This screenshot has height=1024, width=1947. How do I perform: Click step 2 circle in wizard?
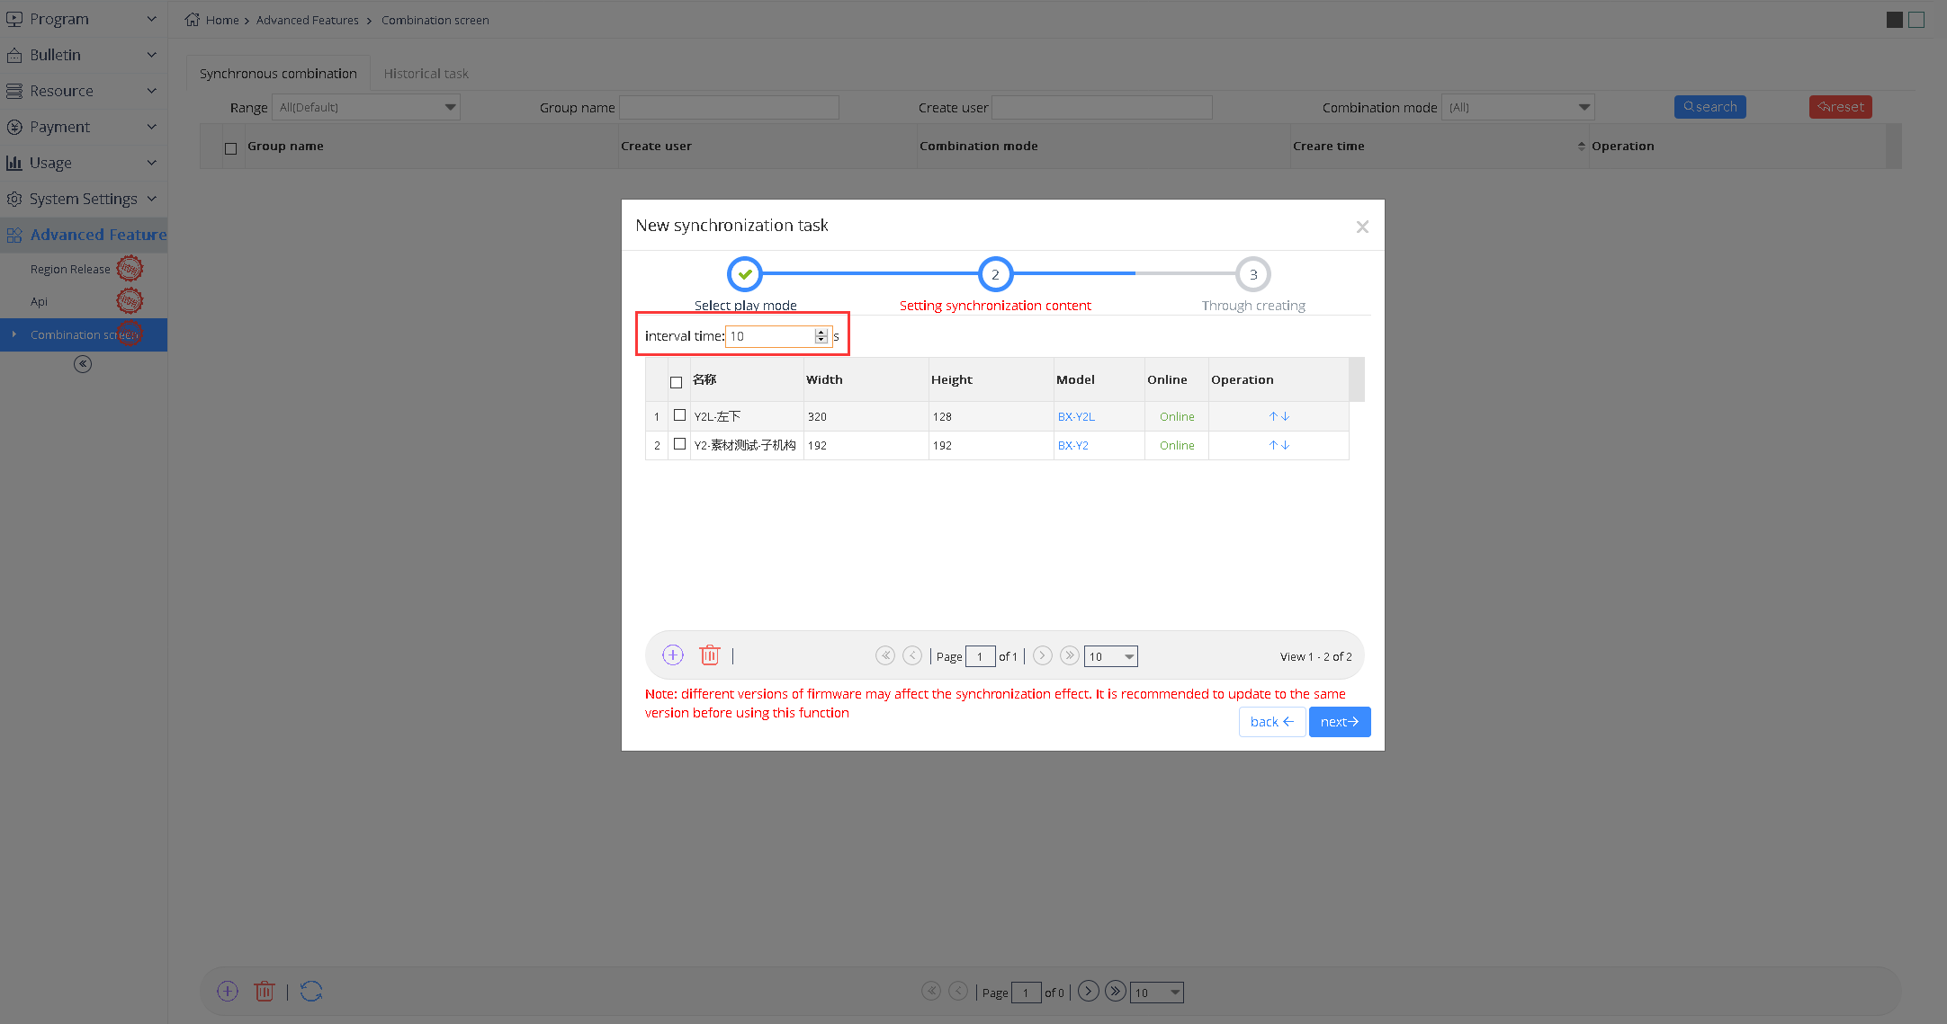coord(995,274)
